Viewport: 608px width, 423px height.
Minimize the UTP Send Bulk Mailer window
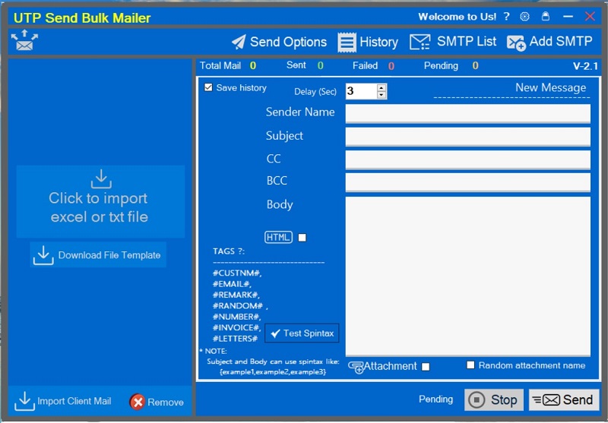pyautogui.click(x=568, y=16)
